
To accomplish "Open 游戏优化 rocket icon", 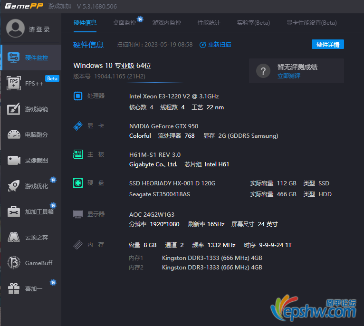I will click(x=14, y=186).
